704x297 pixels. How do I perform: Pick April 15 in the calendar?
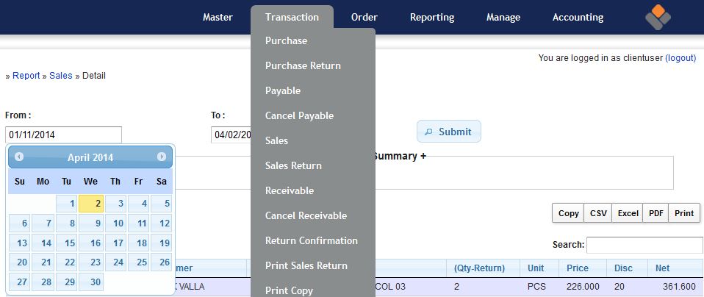point(68,243)
